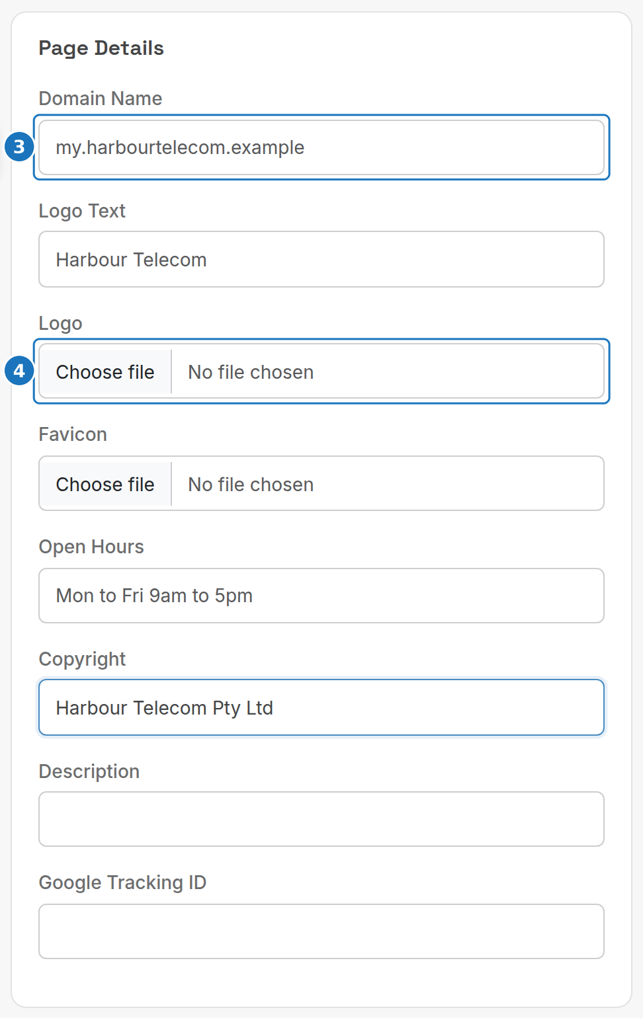The image size is (643, 1018).
Task: Choose a file for the Logo
Action: (105, 372)
